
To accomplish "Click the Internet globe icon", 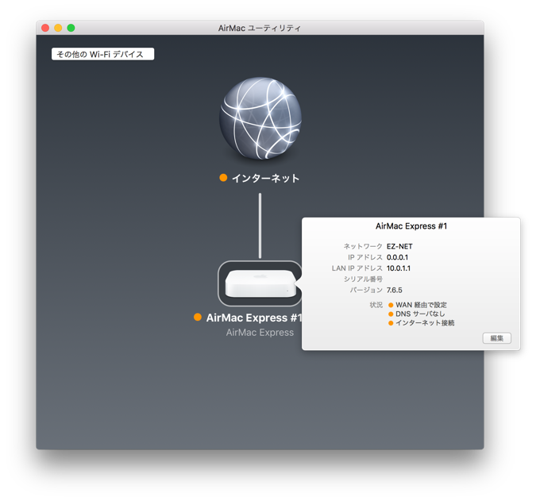I will pyautogui.click(x=260, y=118).
